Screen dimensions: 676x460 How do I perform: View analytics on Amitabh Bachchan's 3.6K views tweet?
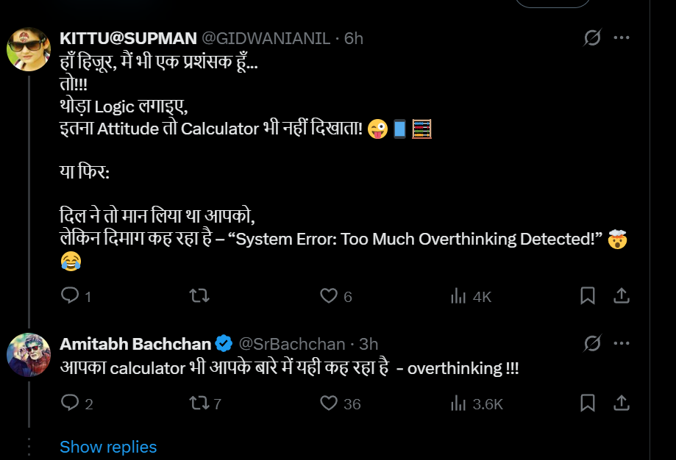pos(458,403)
